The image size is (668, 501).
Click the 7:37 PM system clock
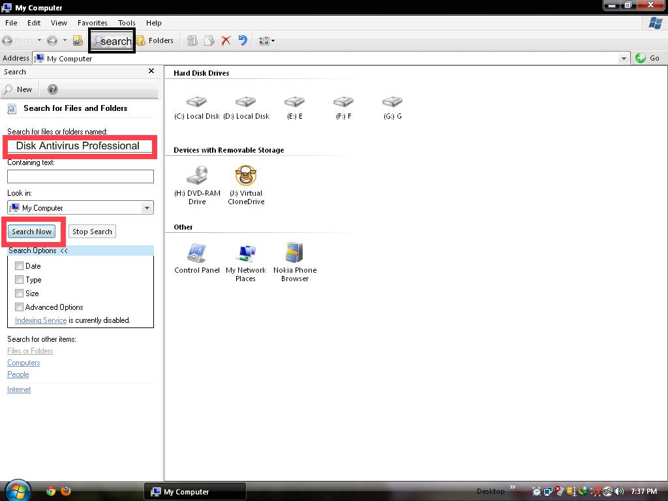tap(644, 492)
